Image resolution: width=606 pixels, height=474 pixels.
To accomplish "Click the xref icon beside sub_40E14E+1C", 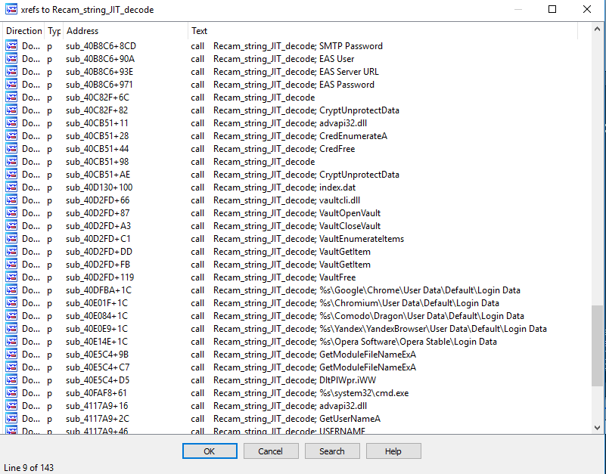I will [x=11, y=341].
